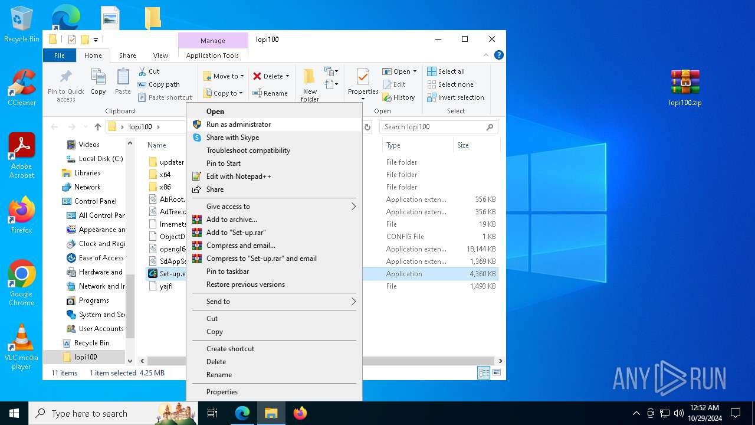The width and height of the screenshot is (755, 425).
Task: Click the volume tray icon
Action: point(679,413)
